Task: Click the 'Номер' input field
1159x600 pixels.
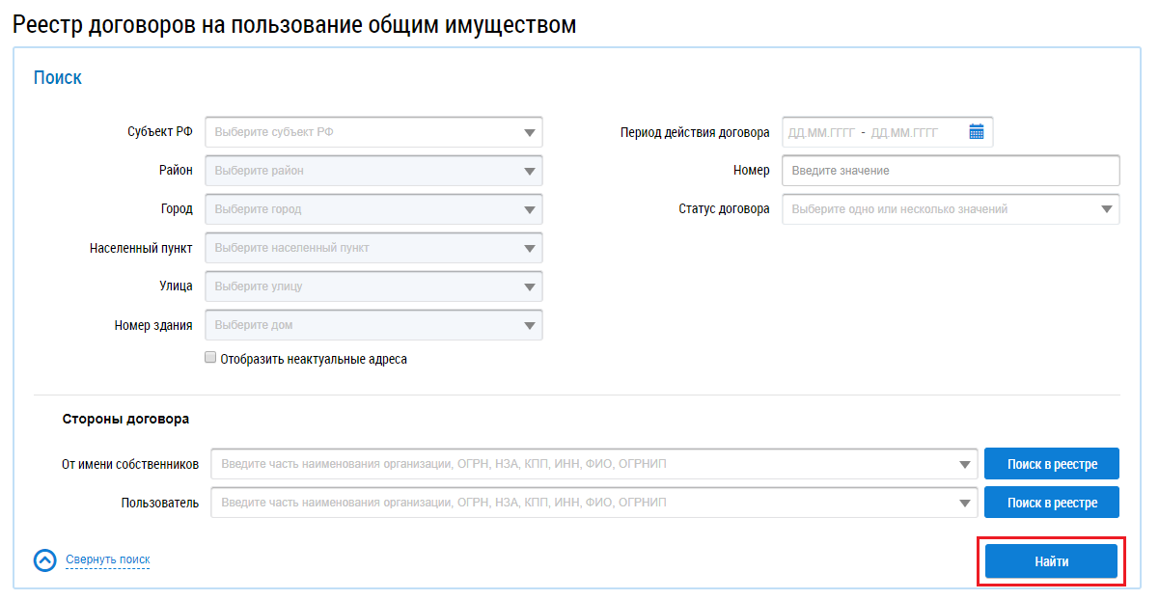Action: 950,171
